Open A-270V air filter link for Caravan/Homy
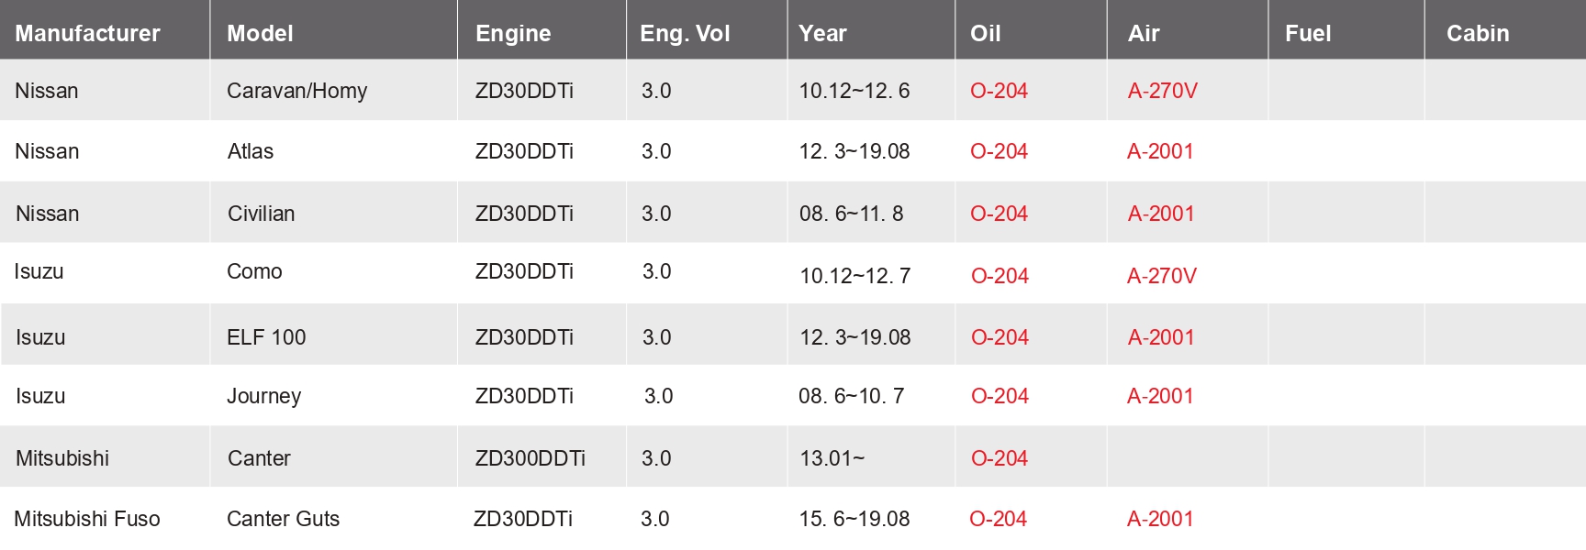The width and height of the screenshot is (1586, 550). coord(1163,91)
